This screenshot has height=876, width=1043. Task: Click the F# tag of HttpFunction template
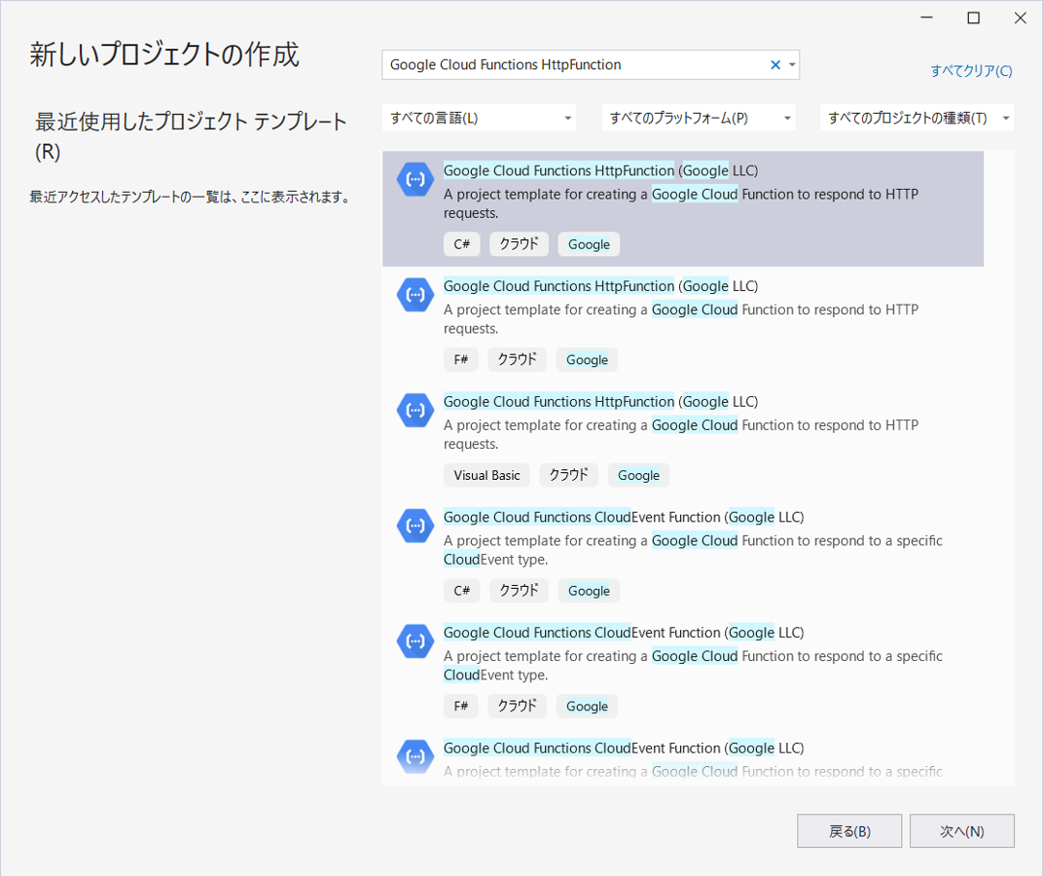click(461, 359)
